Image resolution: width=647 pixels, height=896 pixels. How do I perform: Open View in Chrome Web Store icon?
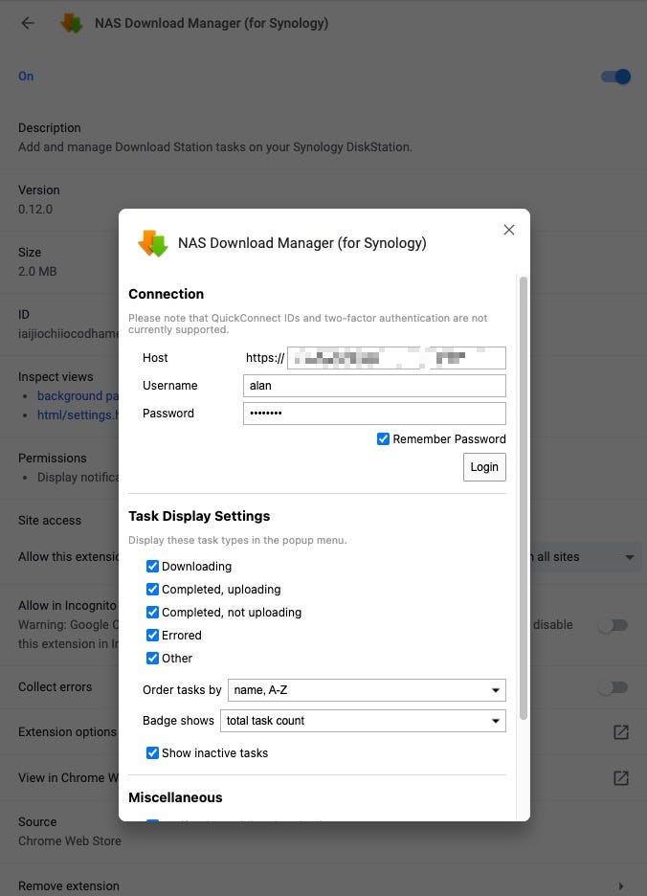[x=621, y=777]
